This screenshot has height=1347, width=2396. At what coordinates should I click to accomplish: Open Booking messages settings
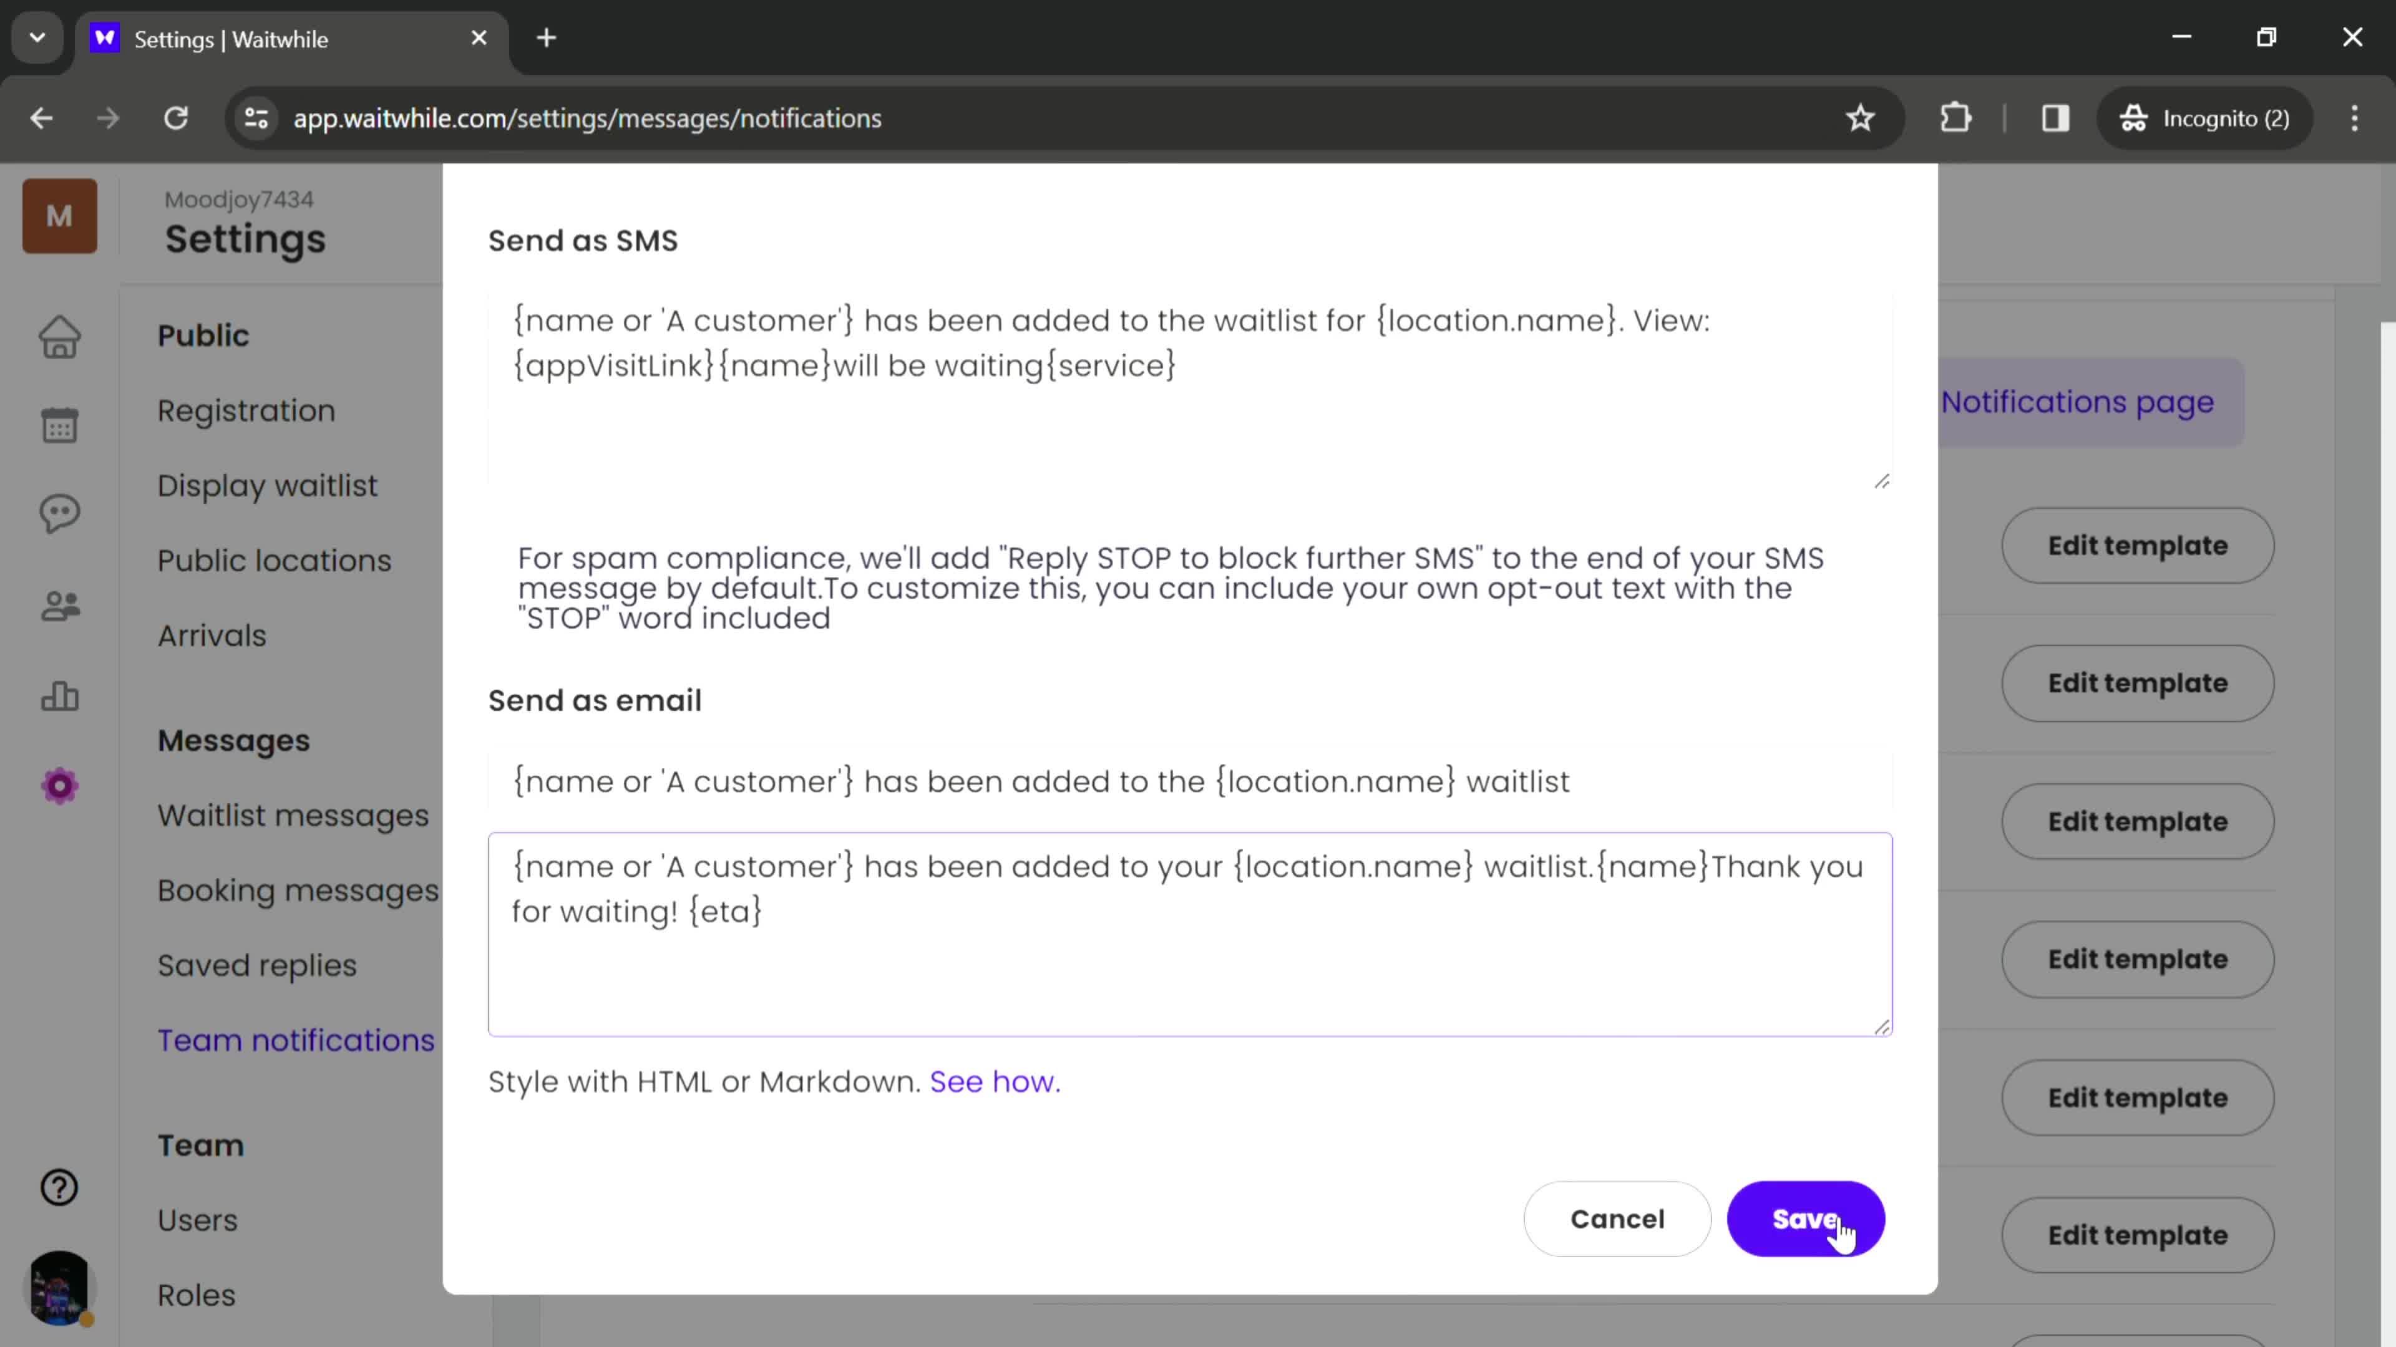point(298,891)
